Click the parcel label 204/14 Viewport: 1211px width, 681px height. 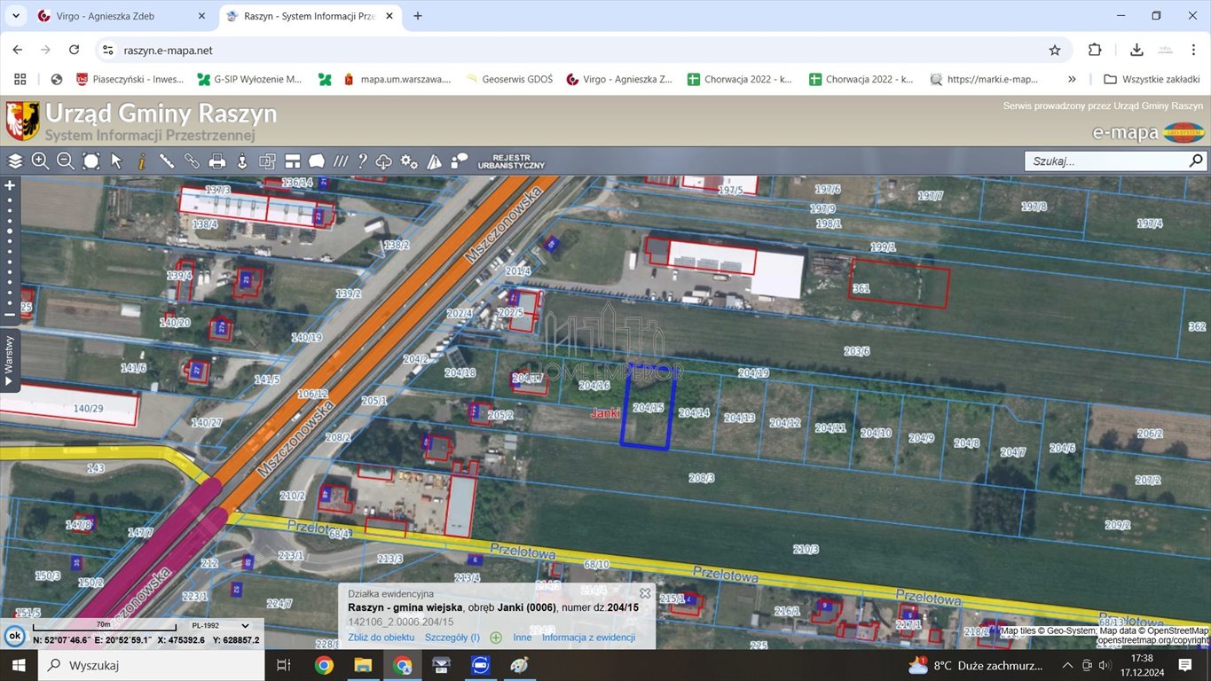pos(694,412)
